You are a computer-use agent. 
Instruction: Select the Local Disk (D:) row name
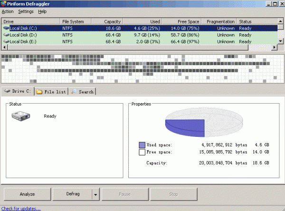pos(23,35)
